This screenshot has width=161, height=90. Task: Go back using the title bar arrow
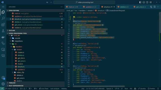click(x=47, y=2)
